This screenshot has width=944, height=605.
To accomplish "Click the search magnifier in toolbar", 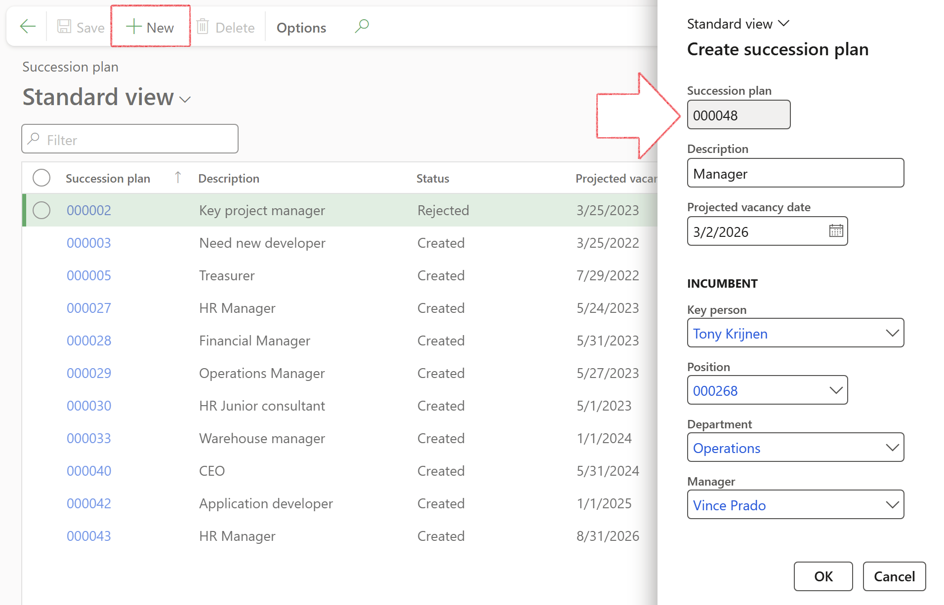I will (362, 26).
